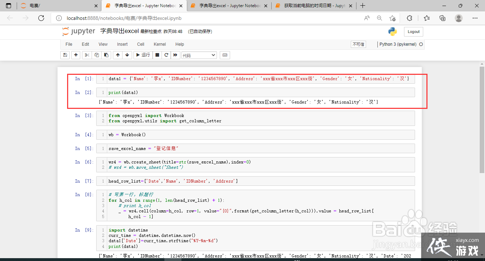The height and width of the screenshot is (261, 485).
Task: Open the Kernel menu
Action: pyautogui.click(x=160, y=44)
